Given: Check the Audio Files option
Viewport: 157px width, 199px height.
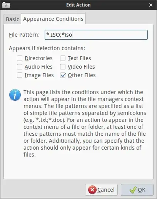Looking at the screenshot, I should click(x=20, y=67).
